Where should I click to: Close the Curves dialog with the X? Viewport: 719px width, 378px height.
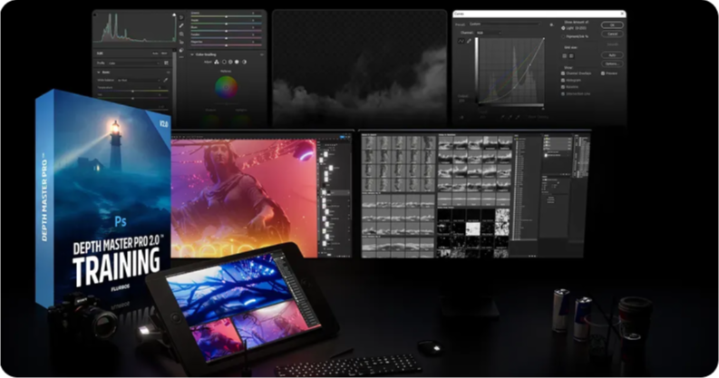coord(622,14)
